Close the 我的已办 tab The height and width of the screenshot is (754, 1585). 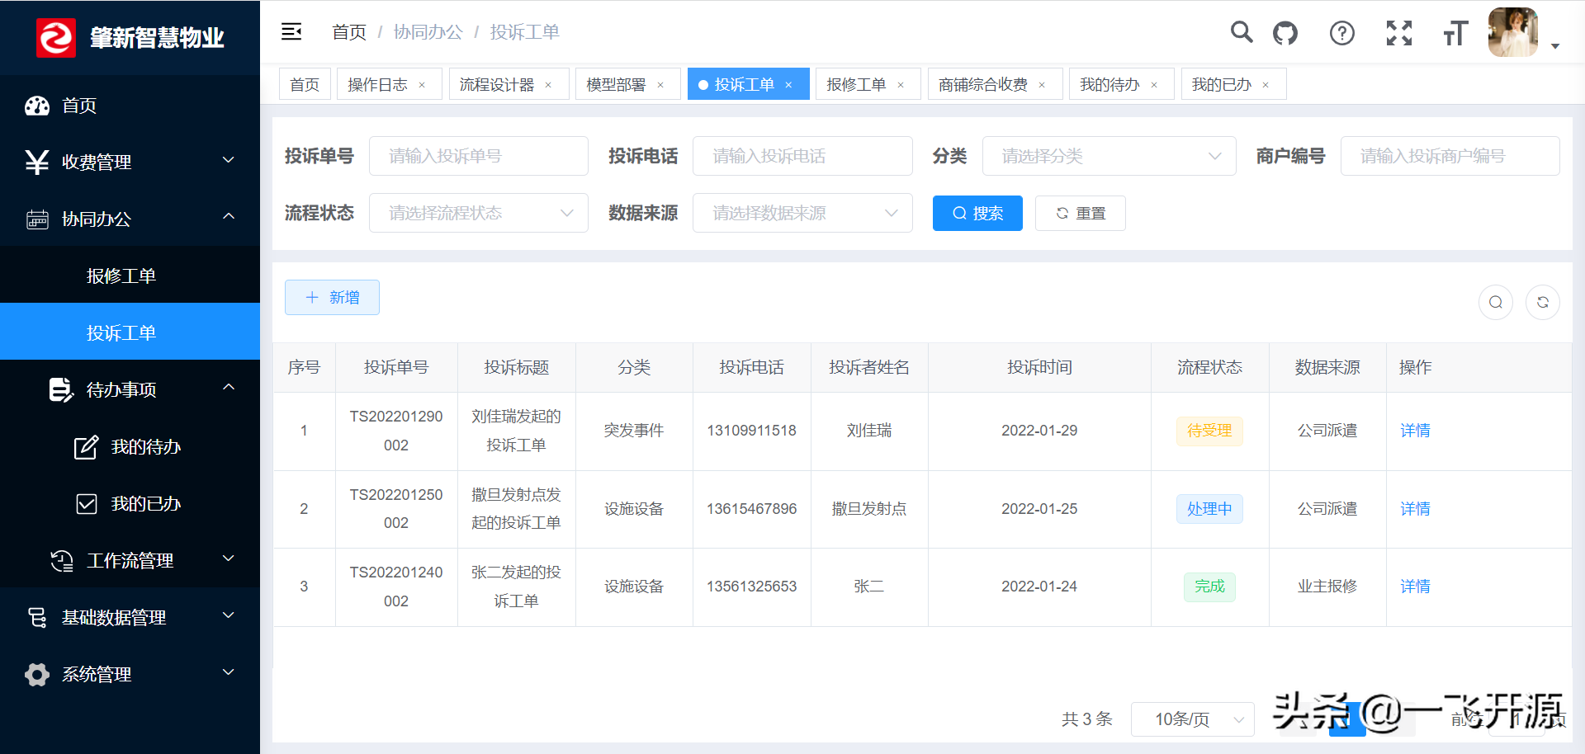click(1266, 85)
